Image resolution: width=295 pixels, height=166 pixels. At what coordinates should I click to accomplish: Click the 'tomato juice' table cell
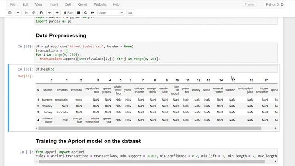coord(163,90)
